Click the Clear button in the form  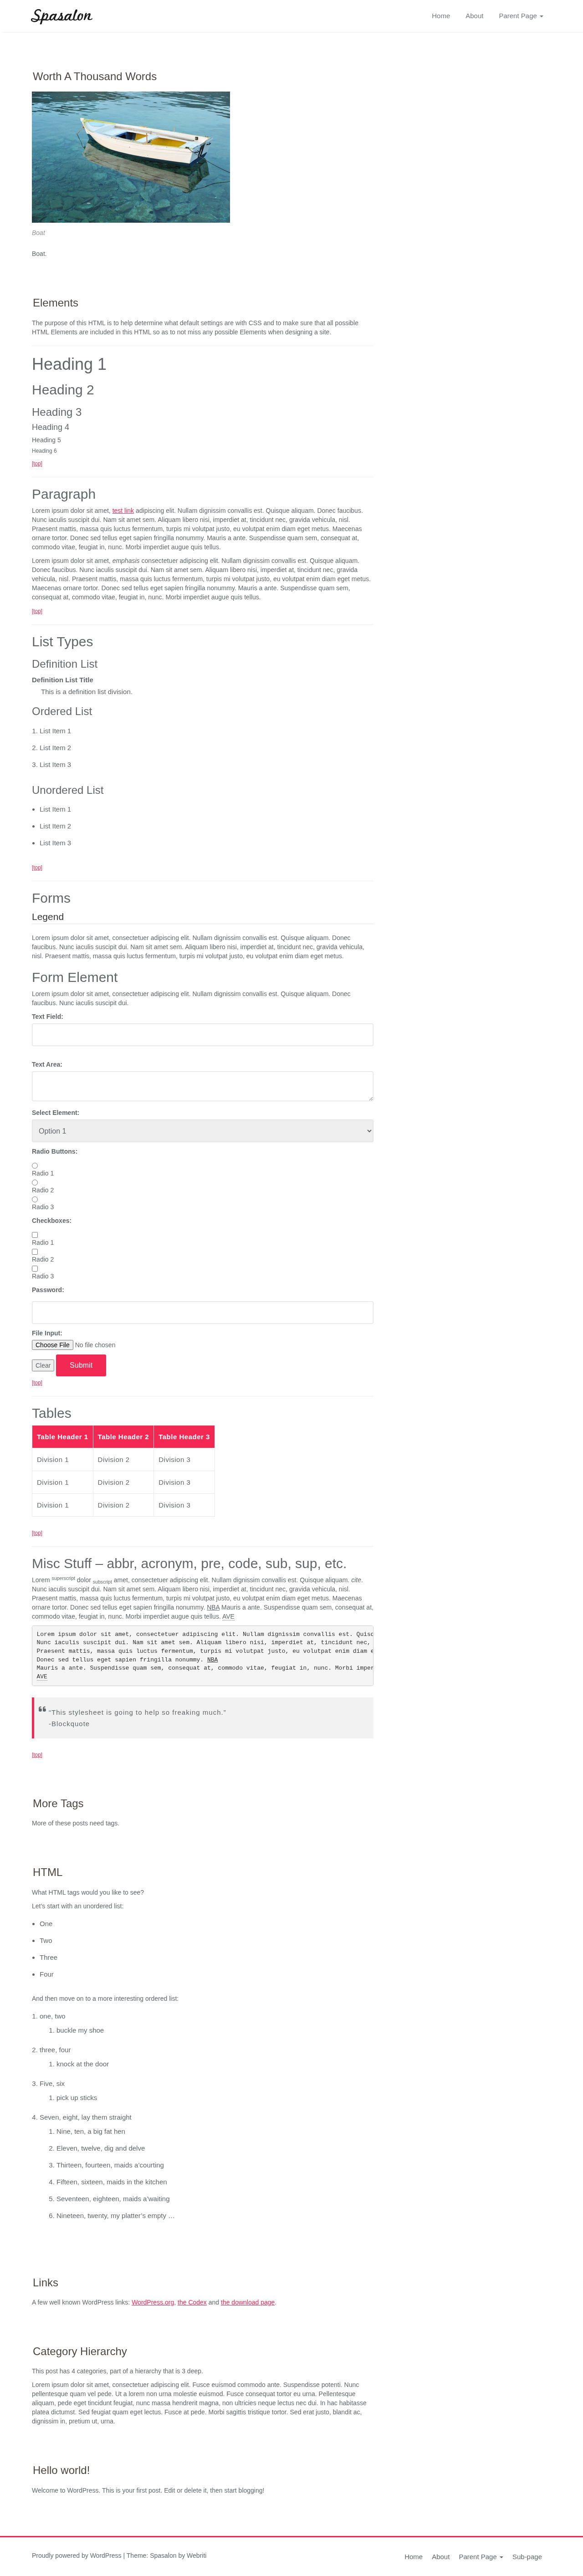(43, 1365)
